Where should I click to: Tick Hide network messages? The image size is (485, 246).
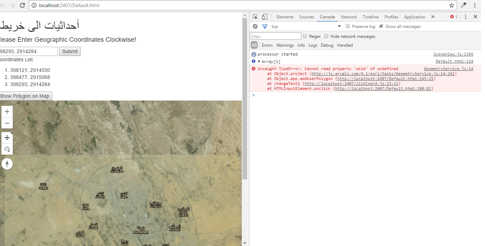tap(326, 36)
